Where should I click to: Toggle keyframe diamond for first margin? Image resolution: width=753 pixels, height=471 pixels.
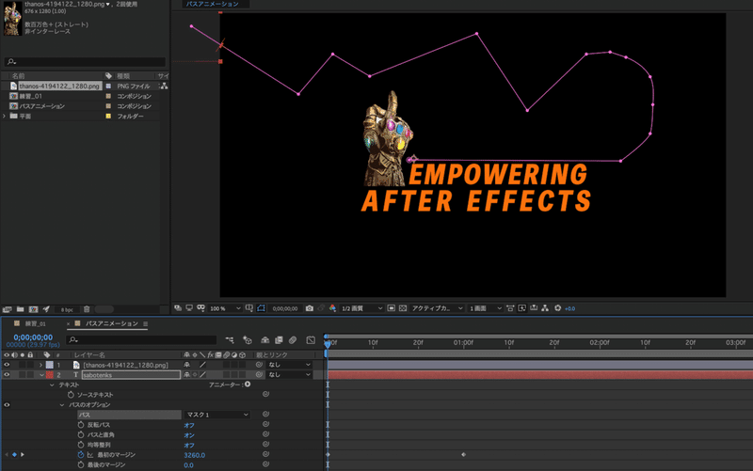pyautogui.click(x=14, y=455)
